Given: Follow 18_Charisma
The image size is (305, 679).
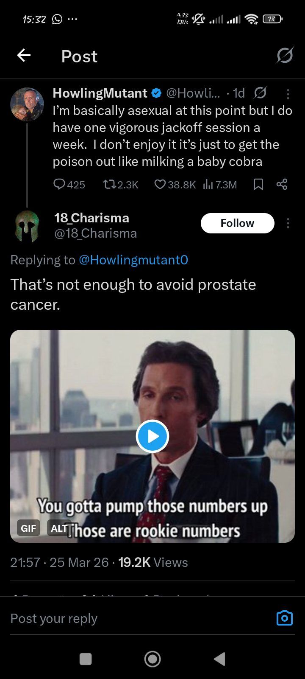Looking at the screenshot, I should [237, 223].
